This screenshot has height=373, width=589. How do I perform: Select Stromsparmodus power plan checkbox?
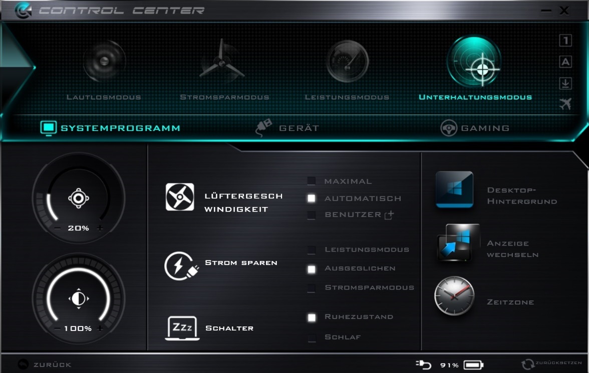[312, 288]
